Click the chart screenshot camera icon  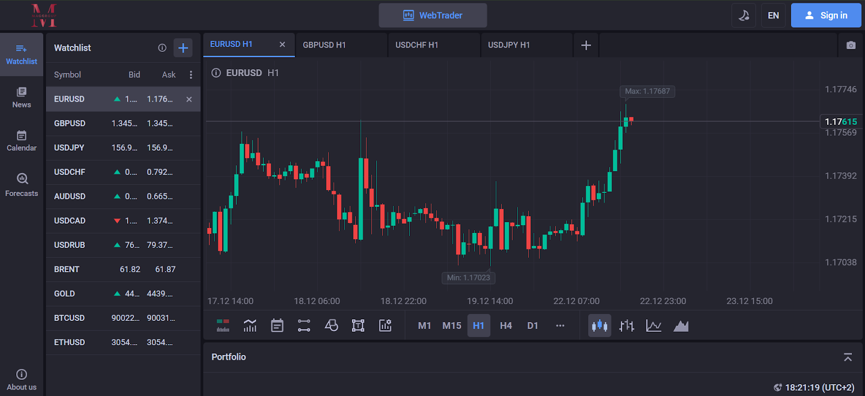tap(850, 45)
